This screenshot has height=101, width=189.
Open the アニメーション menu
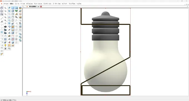pos(38,4)
